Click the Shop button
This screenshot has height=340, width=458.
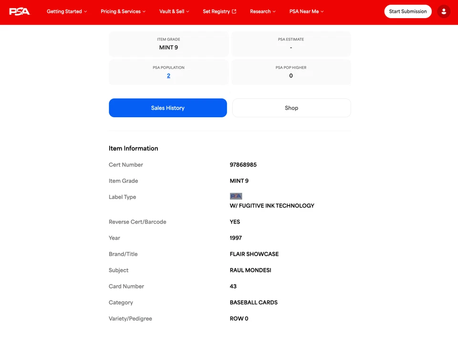[x=291, y=108]
